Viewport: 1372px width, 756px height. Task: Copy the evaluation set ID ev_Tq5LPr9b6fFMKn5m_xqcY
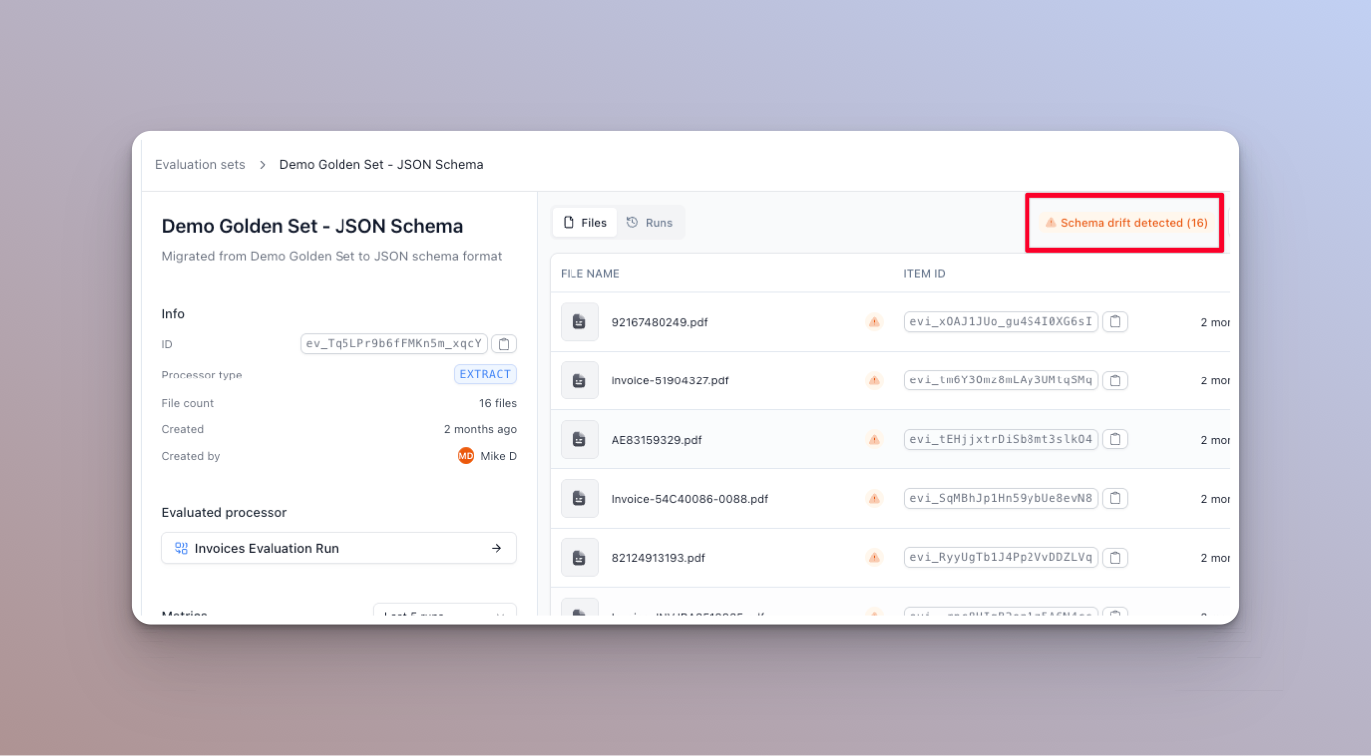tap(504, 344)
